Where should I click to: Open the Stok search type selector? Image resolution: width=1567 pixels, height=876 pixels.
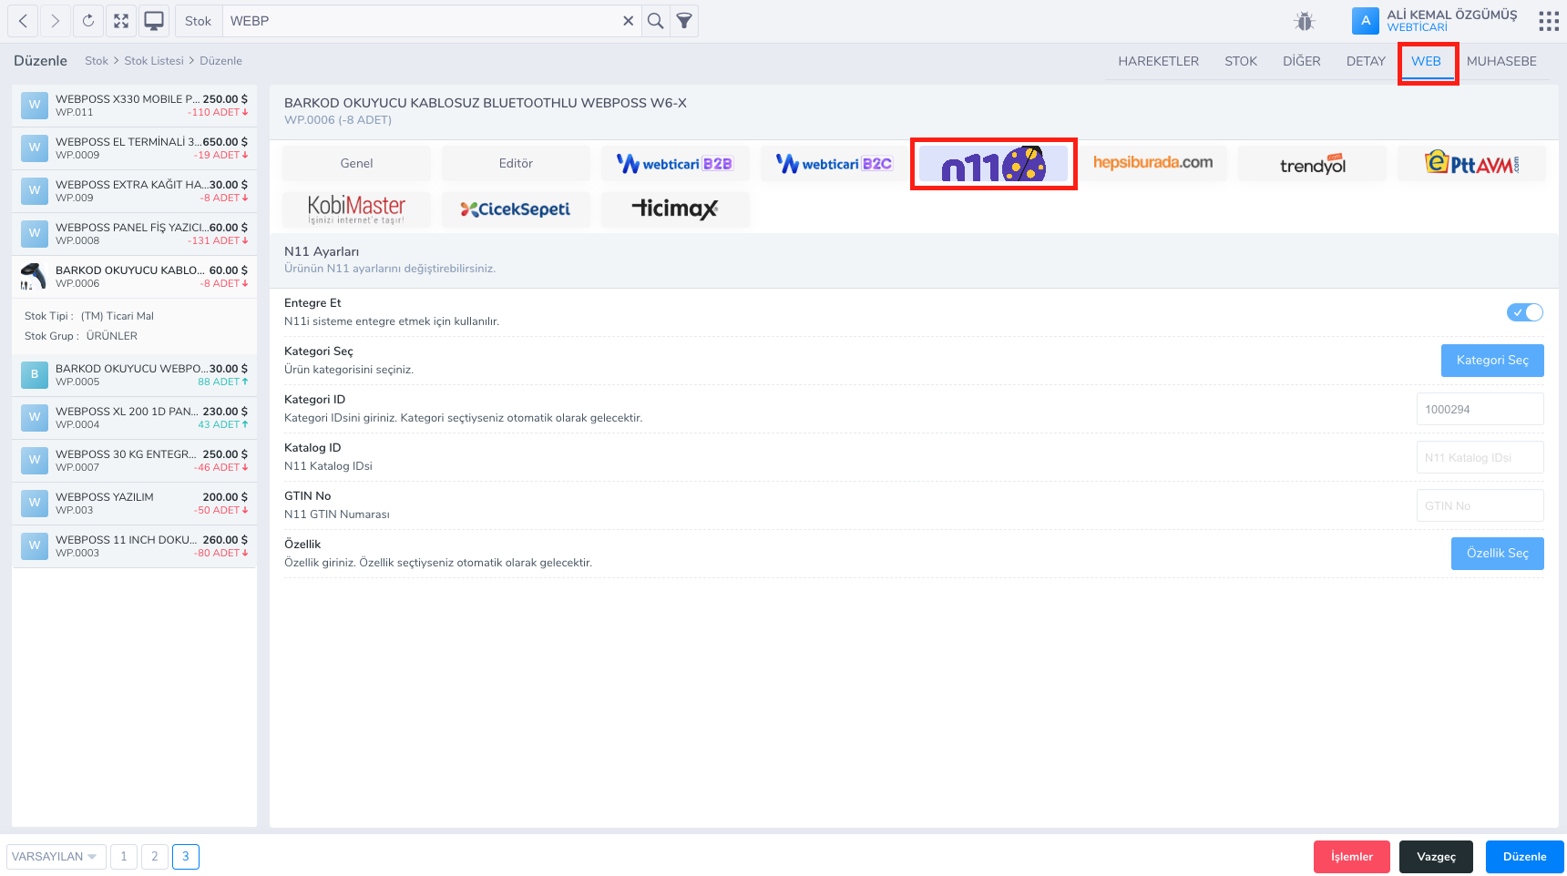[x=198, y=21]
